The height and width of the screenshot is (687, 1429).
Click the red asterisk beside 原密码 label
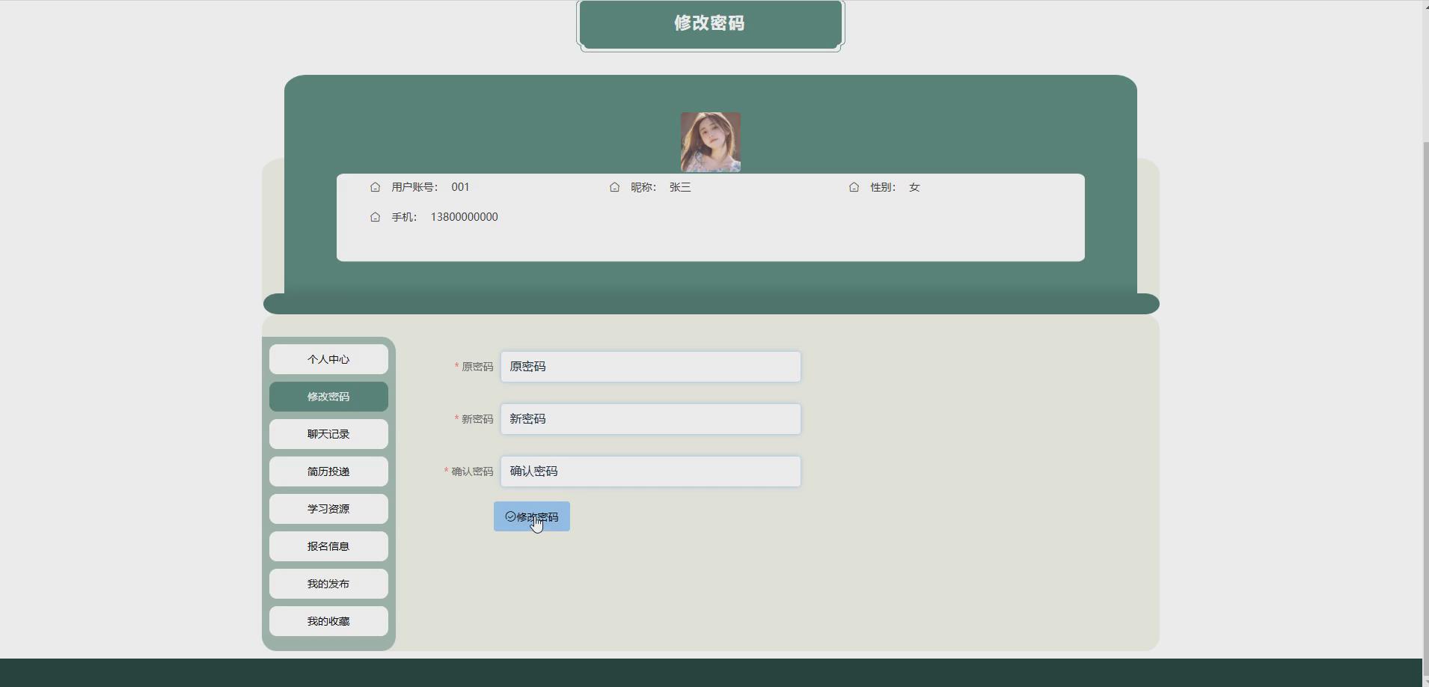(x=456, y=367)
